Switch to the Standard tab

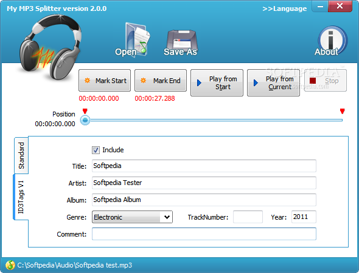coord(21,155)
